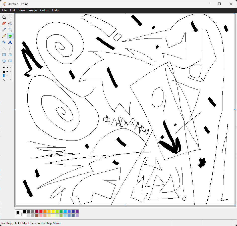
Task: Choose the Text tool letter A
Action: (x=10, y=42)
